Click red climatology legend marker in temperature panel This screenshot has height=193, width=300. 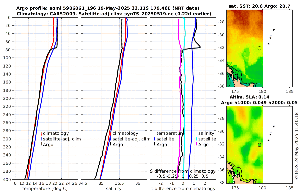pos(41,133)
